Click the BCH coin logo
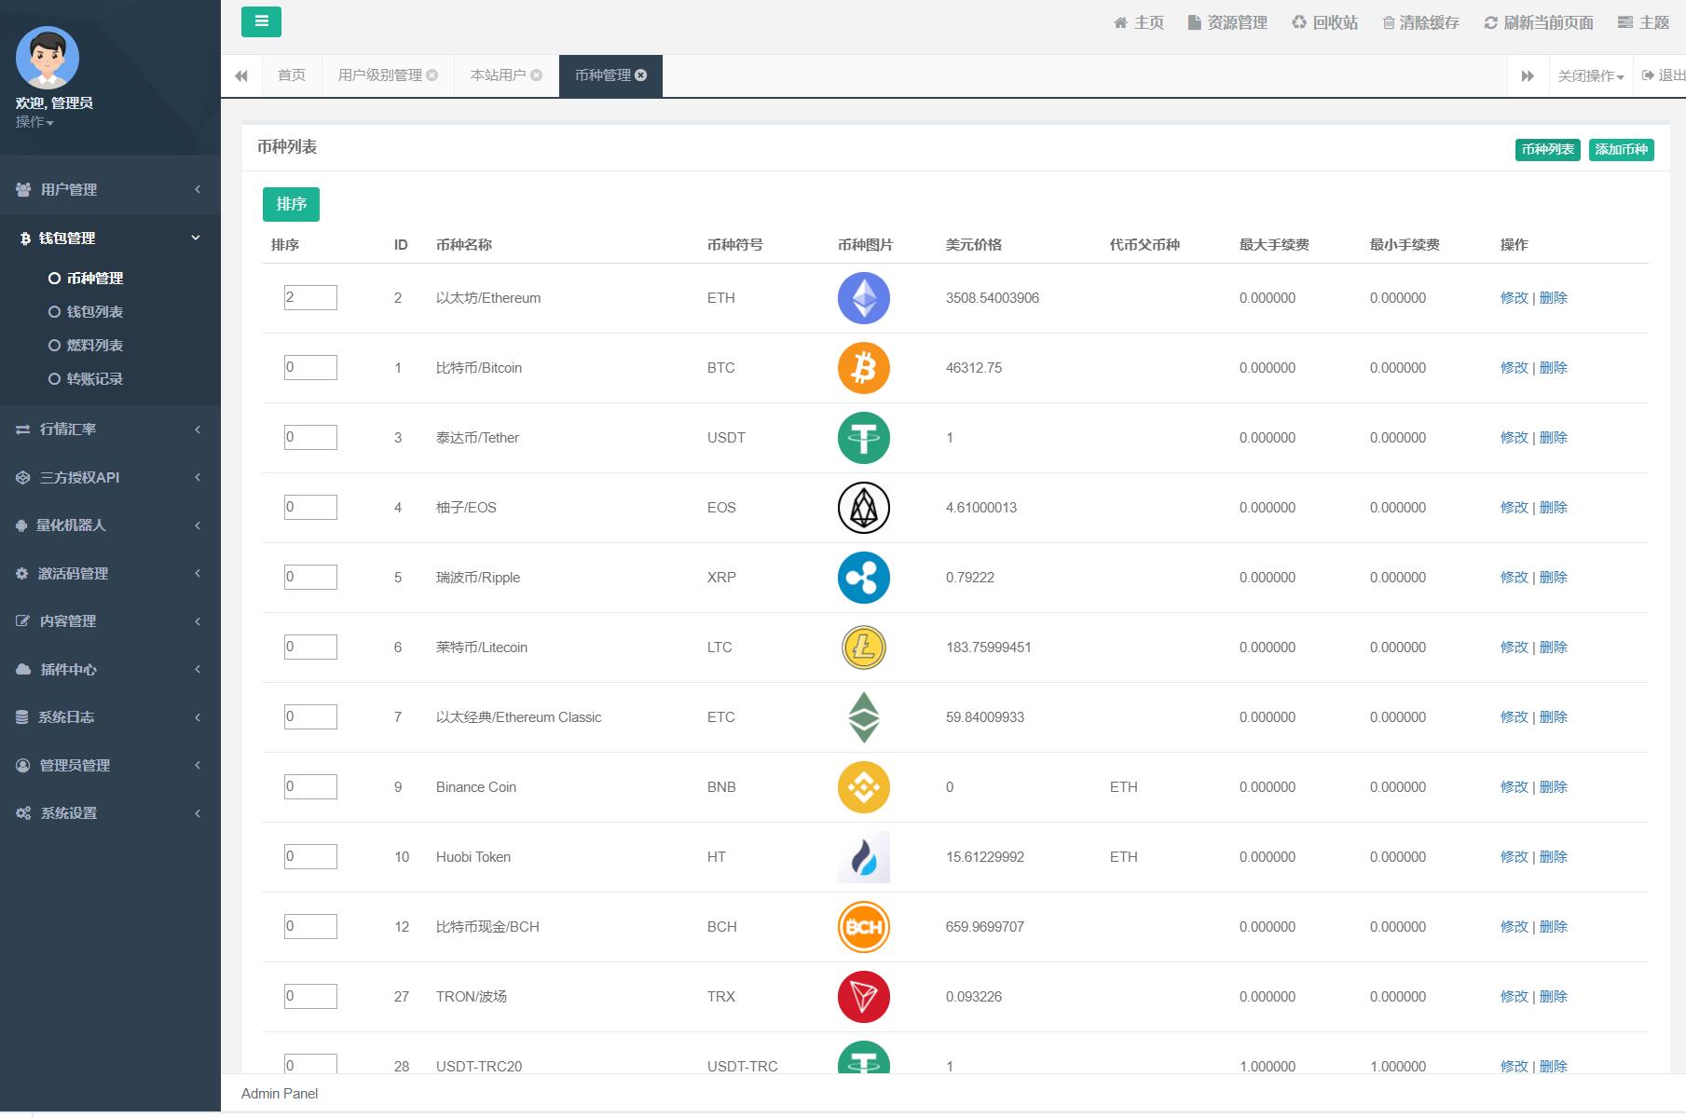The width and height of the screenshot is (1686, 1118). pos(864,927)
